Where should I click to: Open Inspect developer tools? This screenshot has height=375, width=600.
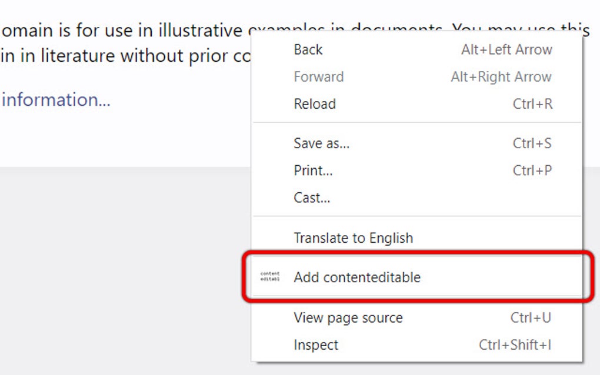click(316, 345)
